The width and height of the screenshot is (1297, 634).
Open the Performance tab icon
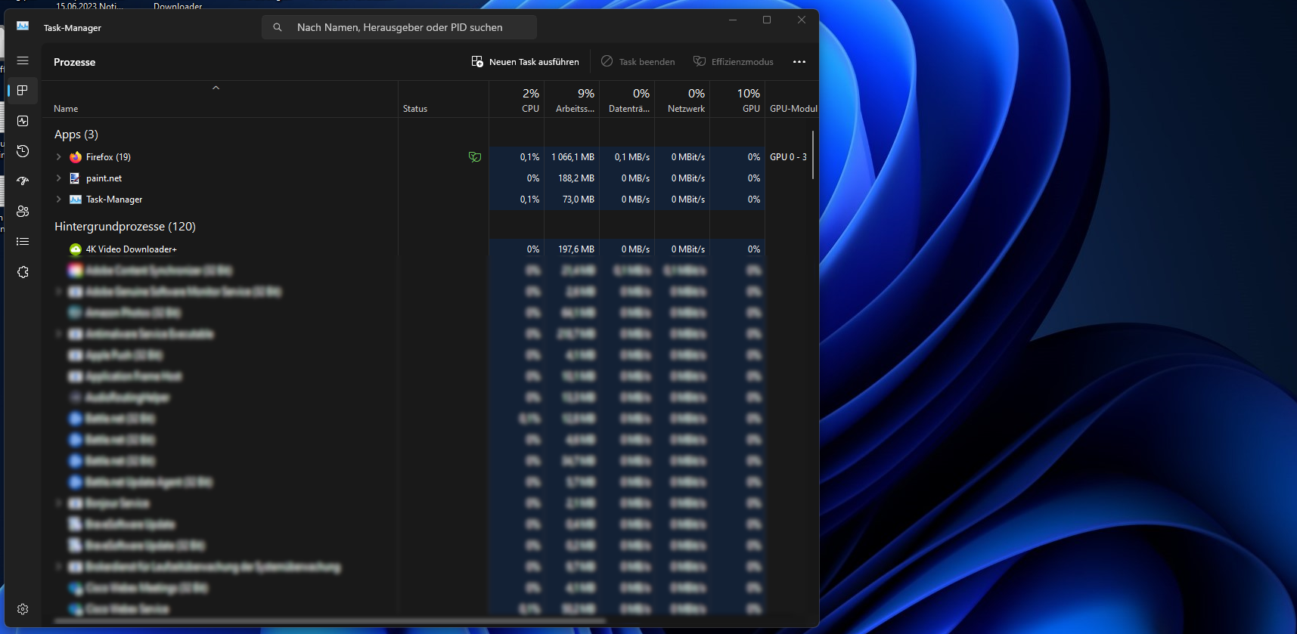23,121
